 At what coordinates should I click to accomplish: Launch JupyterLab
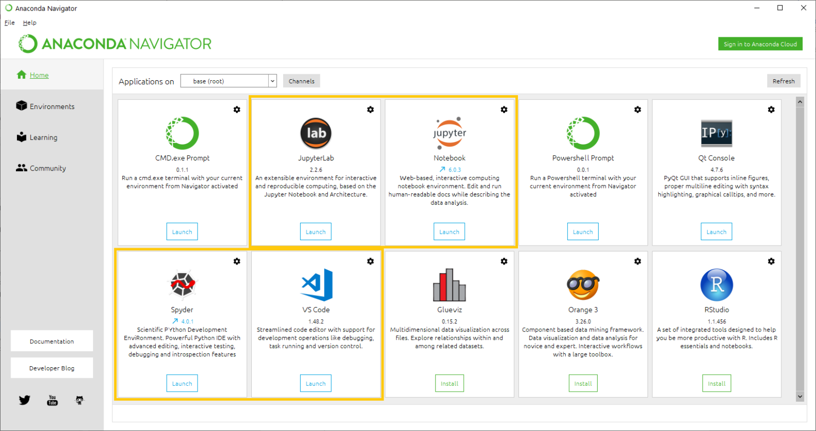(x=316, y=232)
